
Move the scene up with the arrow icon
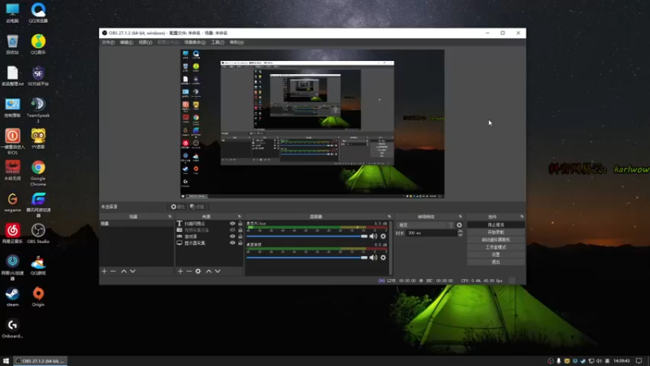coord(123,271)
